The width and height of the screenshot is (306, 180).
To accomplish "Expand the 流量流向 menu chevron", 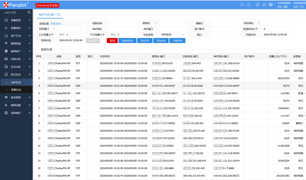I will [29, 28].
